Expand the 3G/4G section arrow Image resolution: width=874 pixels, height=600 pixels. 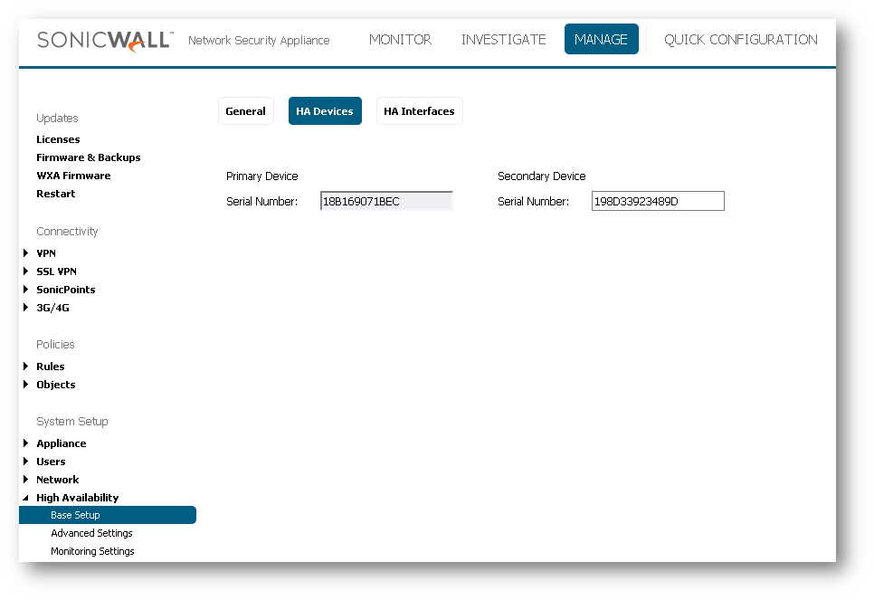click(26, 308)
